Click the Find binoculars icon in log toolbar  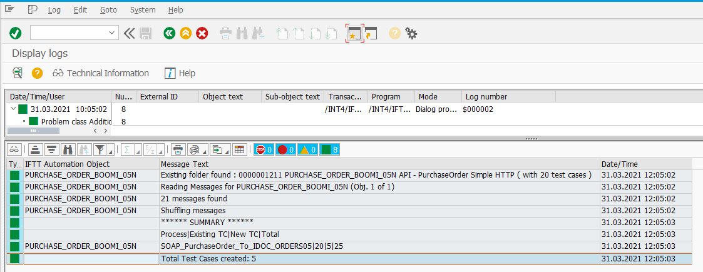click(x=68, y=149)
